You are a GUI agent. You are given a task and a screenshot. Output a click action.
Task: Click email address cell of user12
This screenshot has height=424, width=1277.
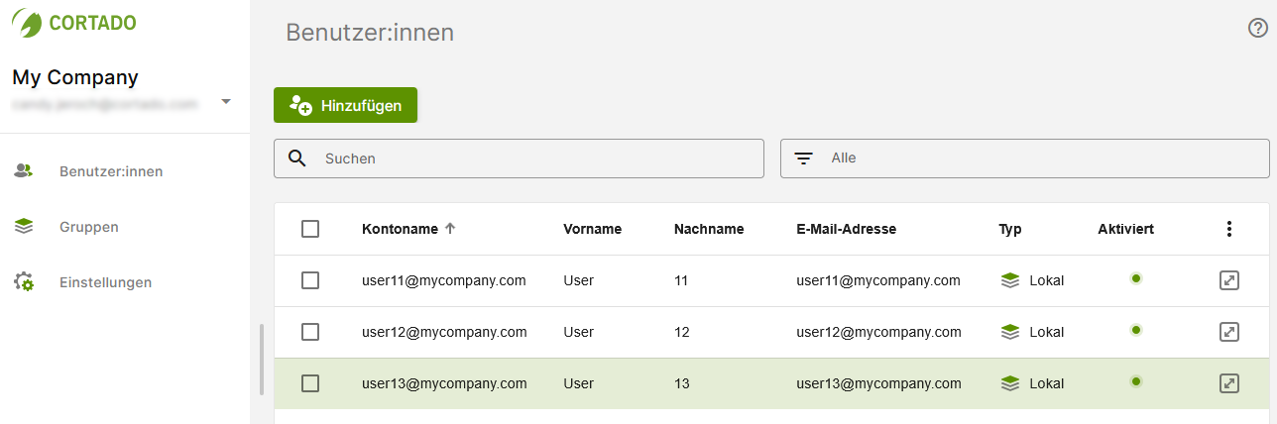pos(878,332)
